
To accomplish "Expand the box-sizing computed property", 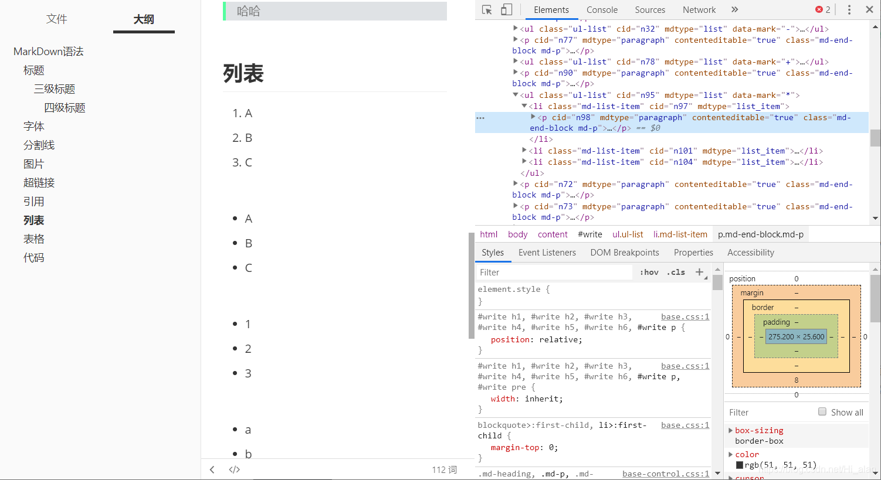I will (x=731, y=430).
